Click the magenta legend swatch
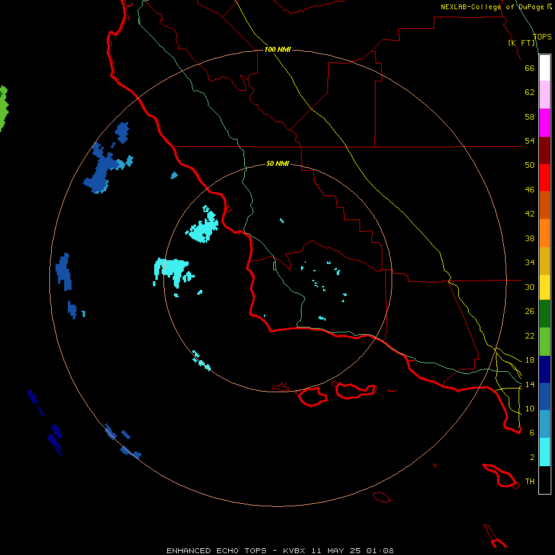Screen dimensions: 555x555 pos(545,123)
